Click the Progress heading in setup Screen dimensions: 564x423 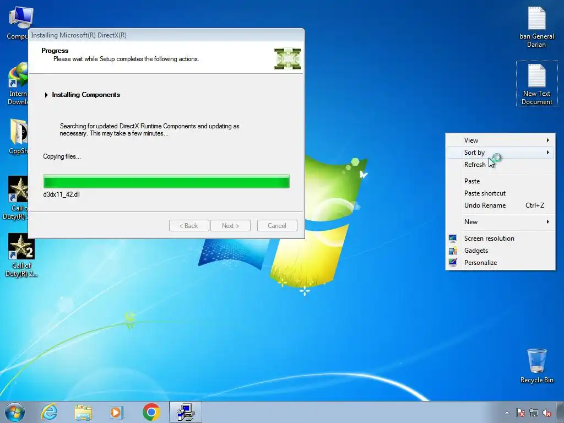55,51
